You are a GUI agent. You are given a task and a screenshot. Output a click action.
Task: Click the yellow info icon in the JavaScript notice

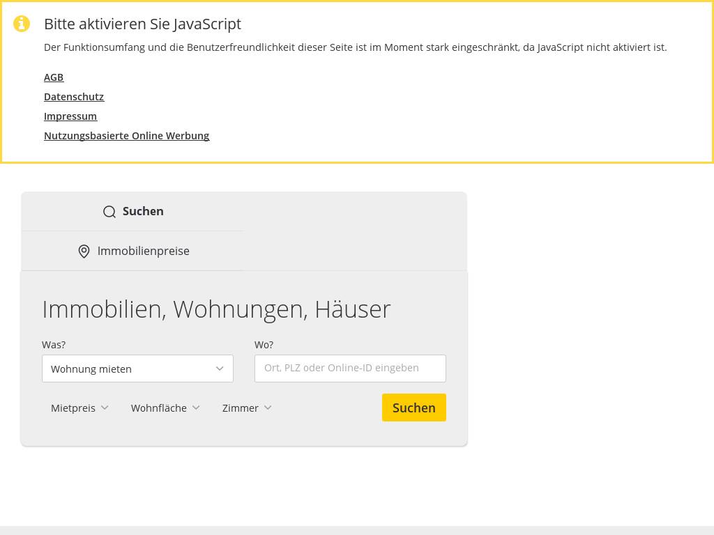click(x=22, y=24)
